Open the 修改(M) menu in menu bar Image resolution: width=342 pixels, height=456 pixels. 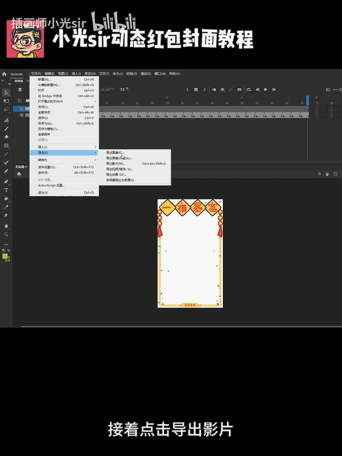pos(90,74)
